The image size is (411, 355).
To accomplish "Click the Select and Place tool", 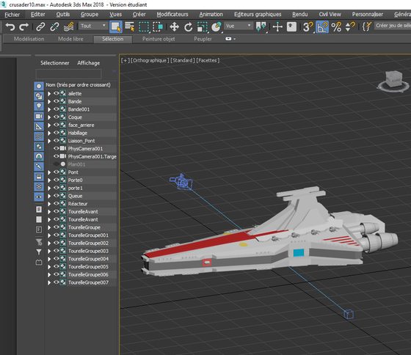I will (x=217, y=26).
